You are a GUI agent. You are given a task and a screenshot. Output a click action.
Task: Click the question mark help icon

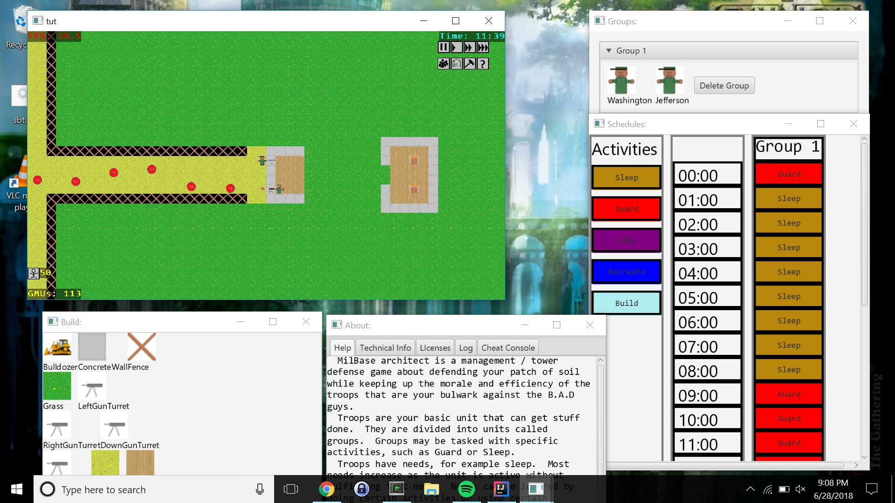click(483, 64)
